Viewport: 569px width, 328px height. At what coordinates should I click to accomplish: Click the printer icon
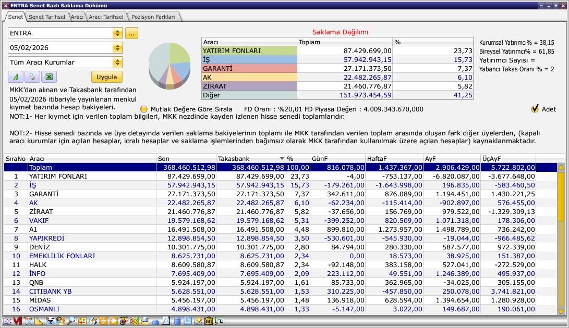tap(32, 77)
